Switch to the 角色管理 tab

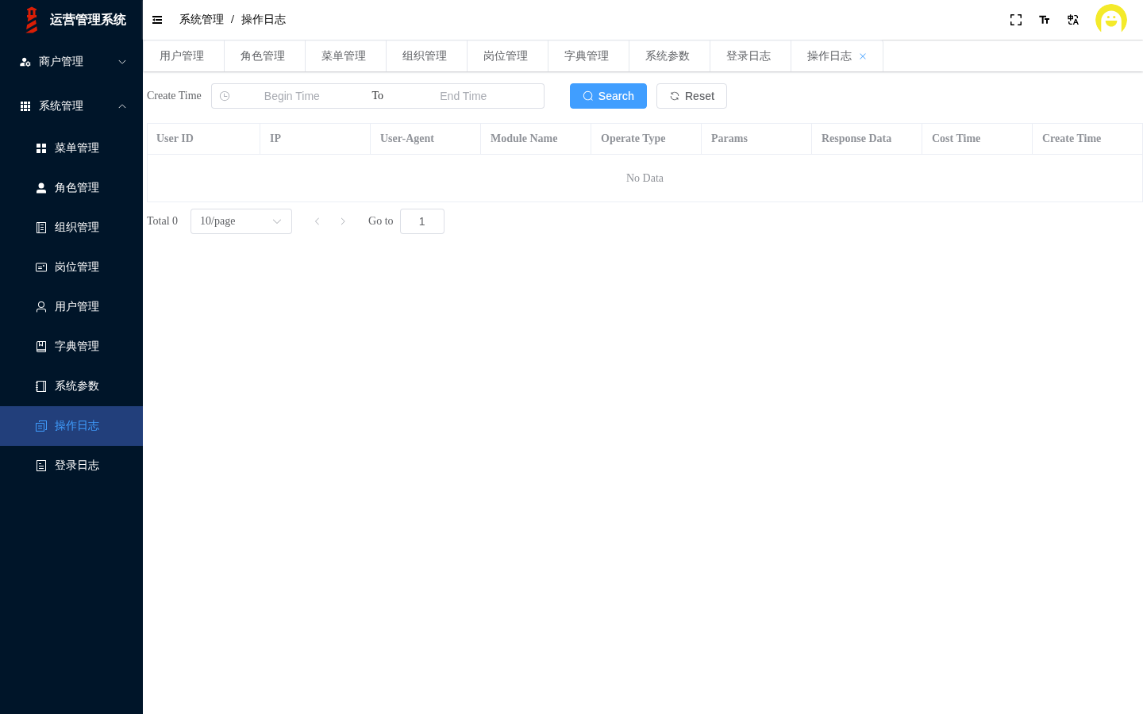(263, 56)
